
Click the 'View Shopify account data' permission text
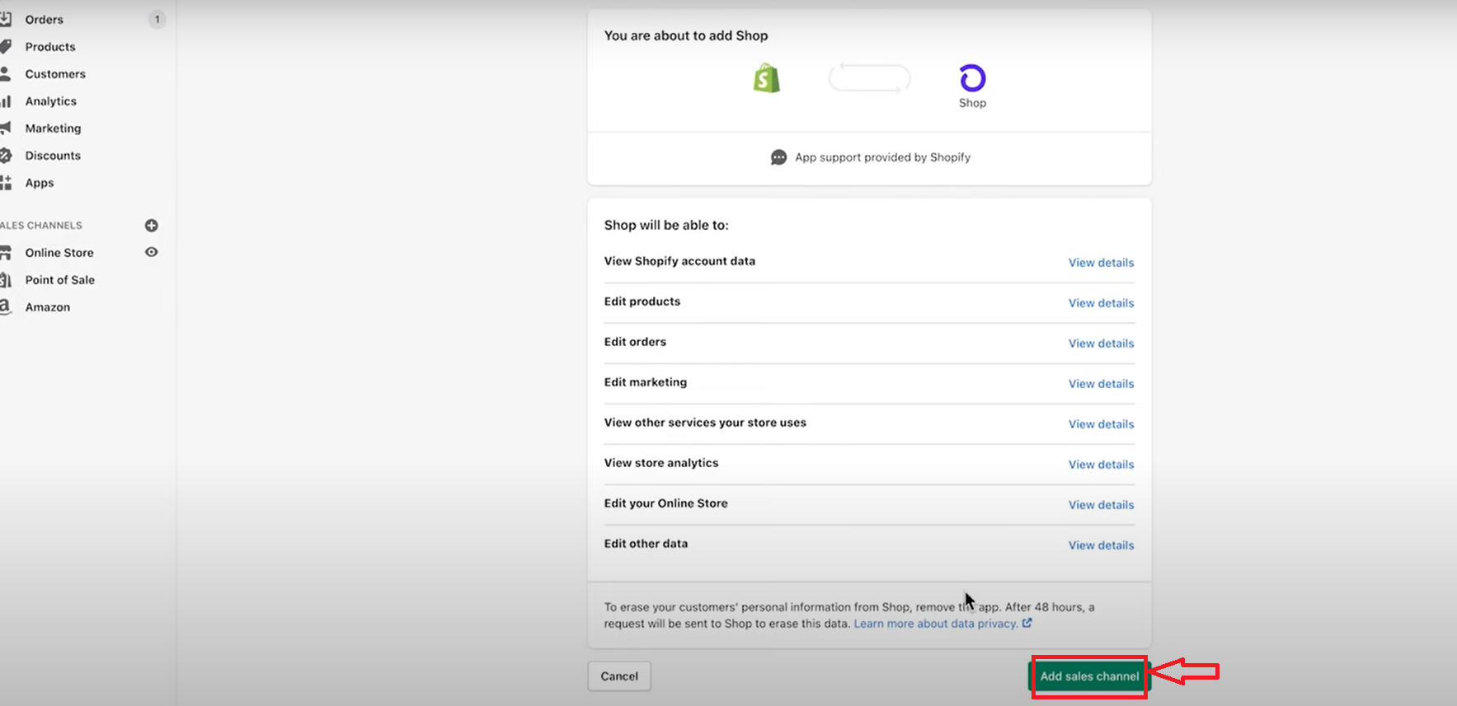click(x=679, y=261)
